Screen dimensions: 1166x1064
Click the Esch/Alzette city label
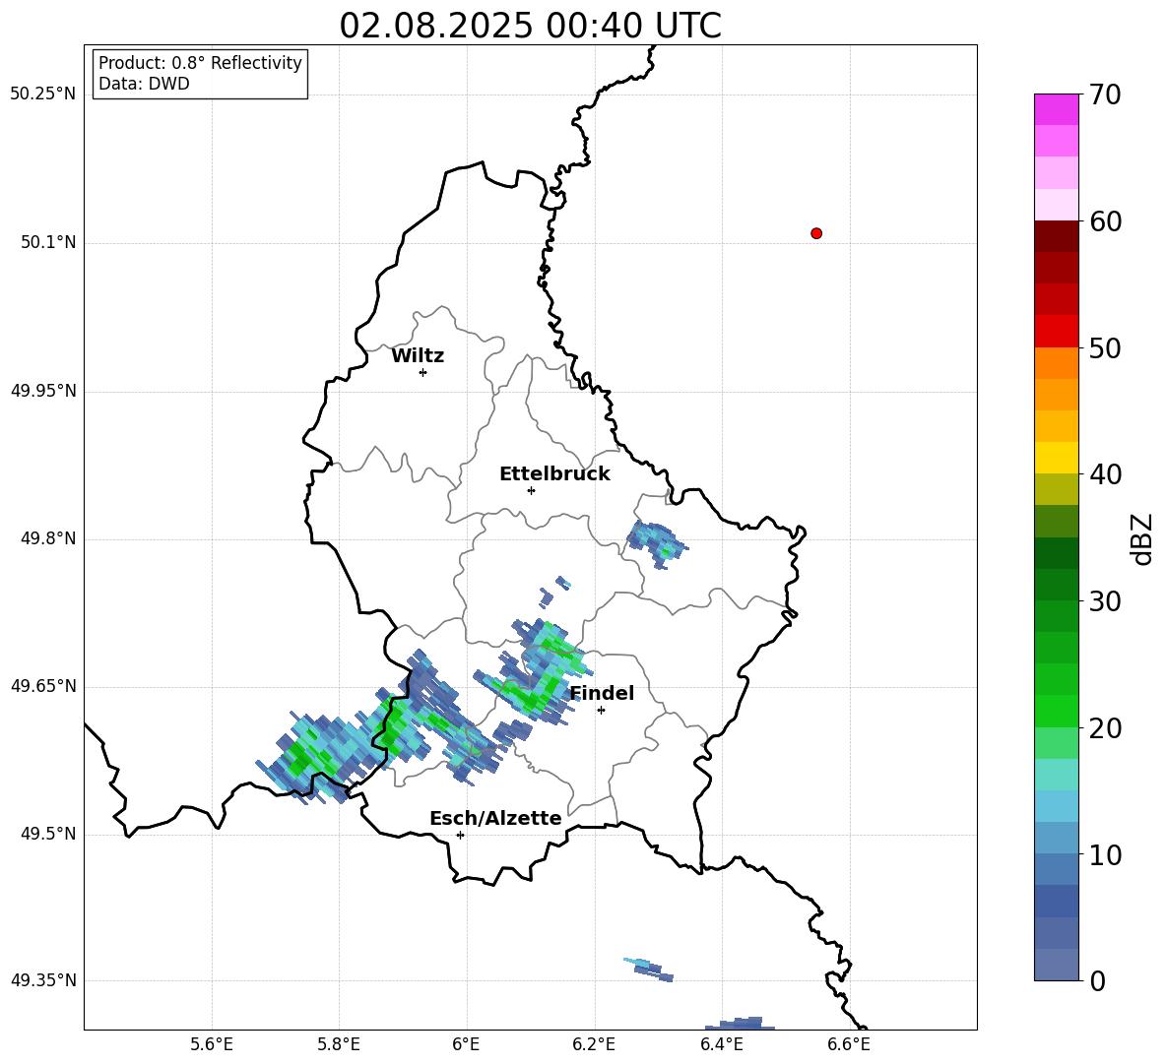[495, 818]
